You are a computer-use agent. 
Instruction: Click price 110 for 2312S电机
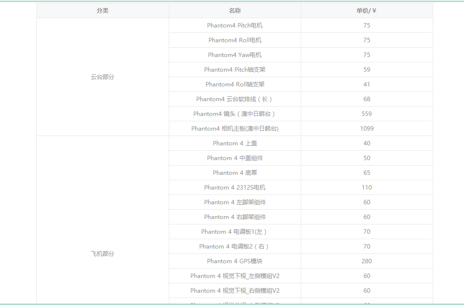pyautogui.click(x=367, y=187)
